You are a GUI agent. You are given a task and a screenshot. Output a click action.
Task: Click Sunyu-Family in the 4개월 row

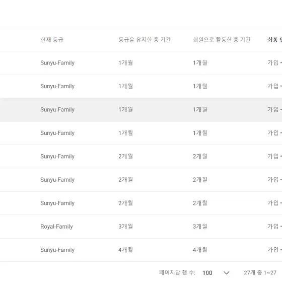pyautogui.click(x=57, y=250)
